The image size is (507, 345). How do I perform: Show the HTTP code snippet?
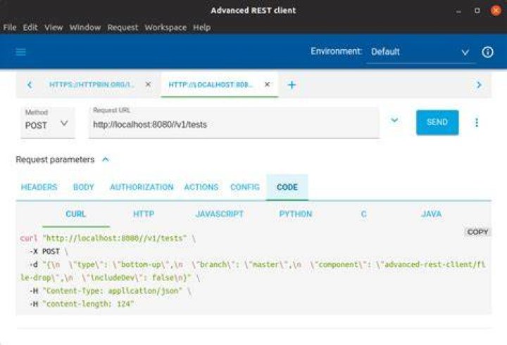[x=144, y=214]
